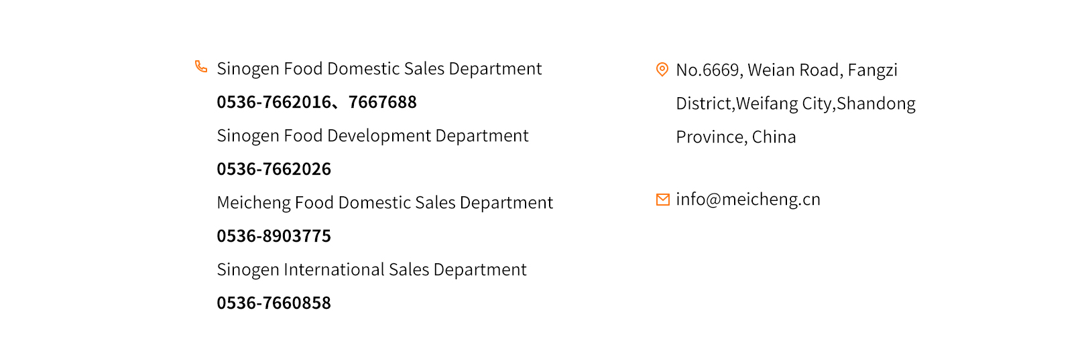Screen dimensions: 1088x363
Task: Open the info@meicheng.cn email link
Action: tap(747, 200)
